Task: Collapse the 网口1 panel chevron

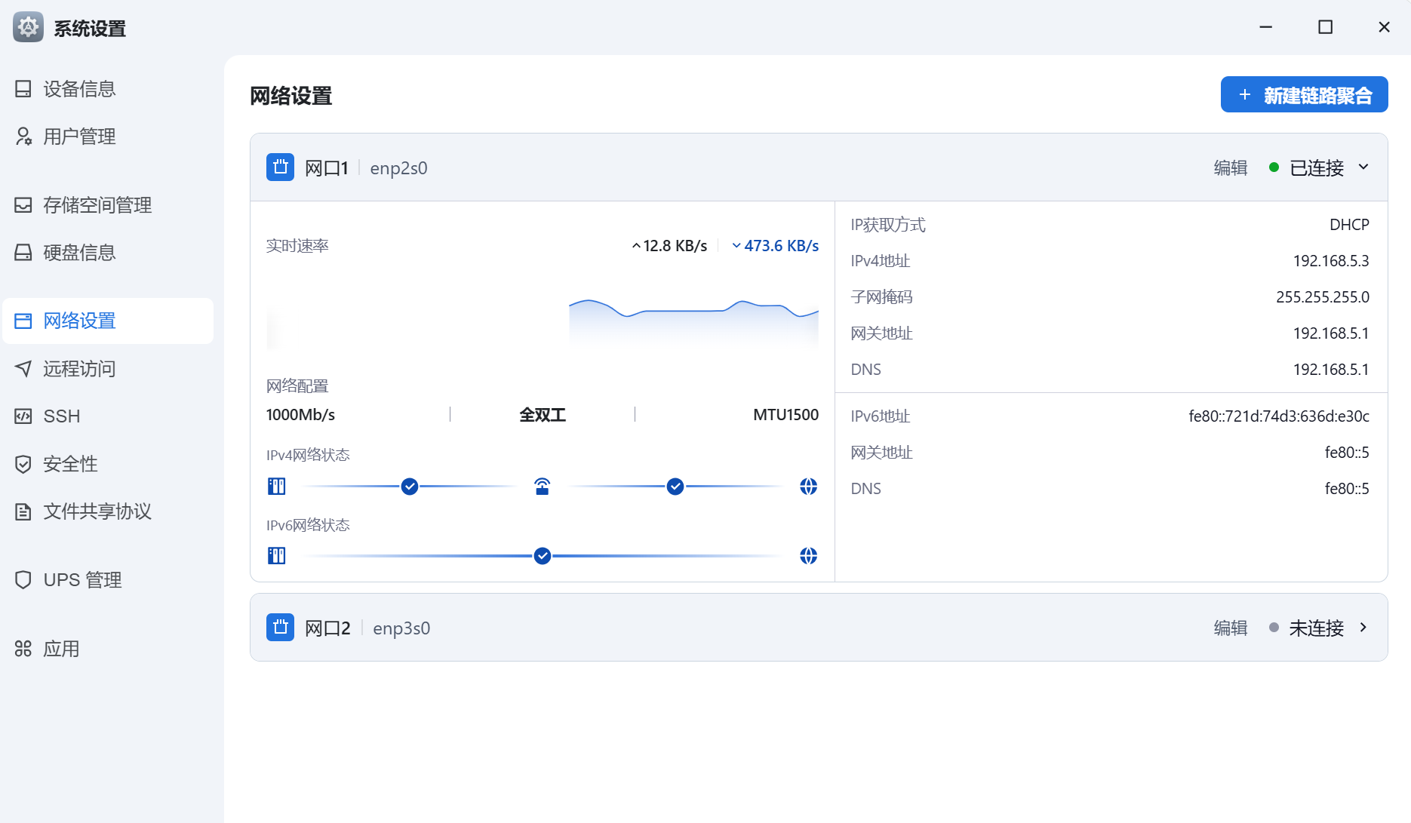Action: [x=1363, y=167]
